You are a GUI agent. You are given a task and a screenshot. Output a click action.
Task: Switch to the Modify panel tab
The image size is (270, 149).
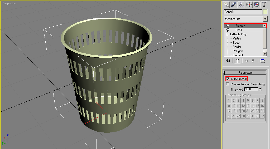(234, 4)
